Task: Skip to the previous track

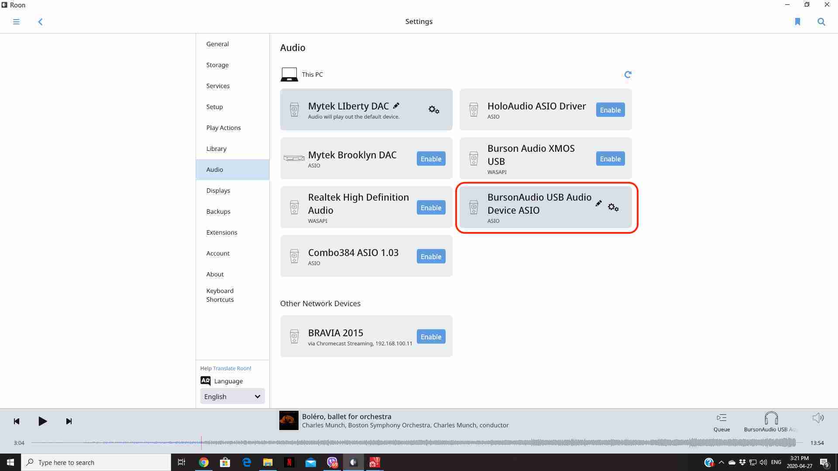Action: pos(17,421)
